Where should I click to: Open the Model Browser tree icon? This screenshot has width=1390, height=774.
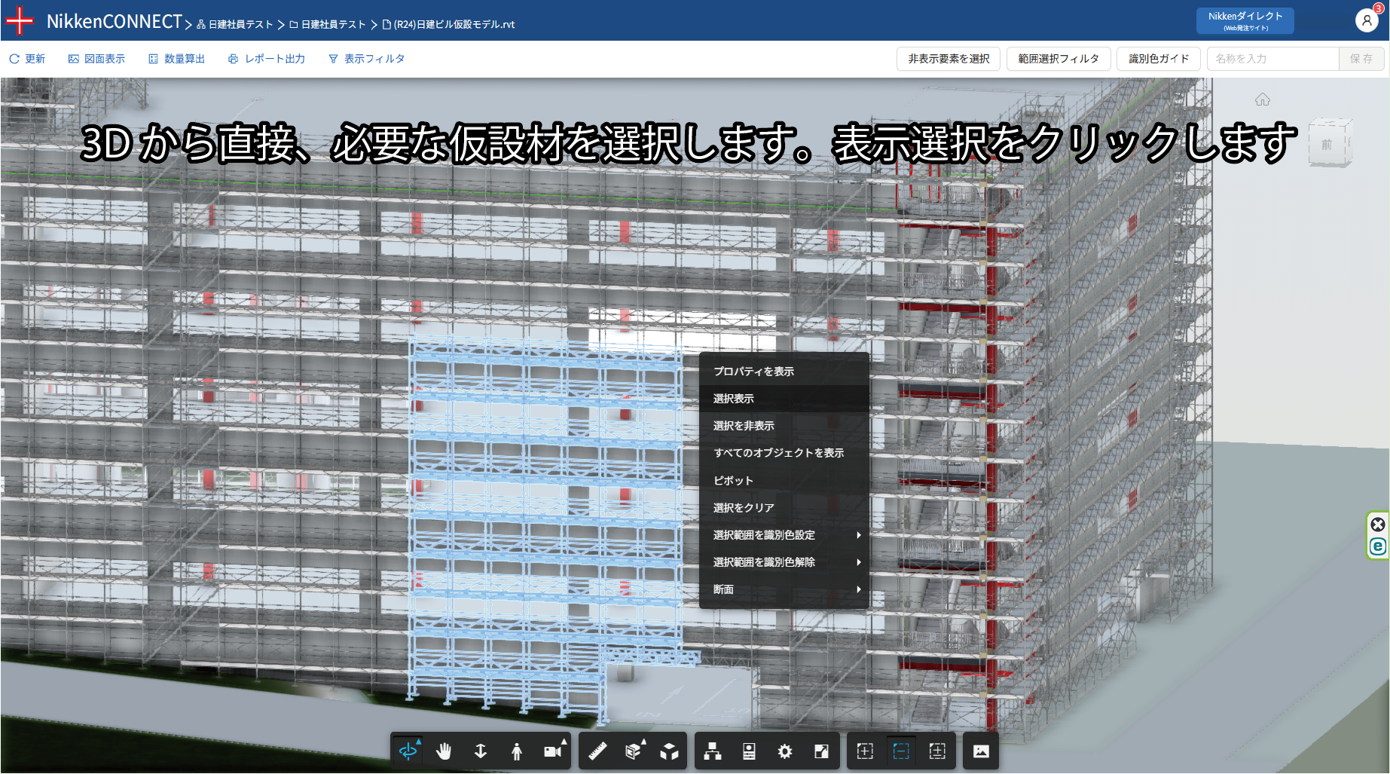pyautogui.click(x=712, y=751)
